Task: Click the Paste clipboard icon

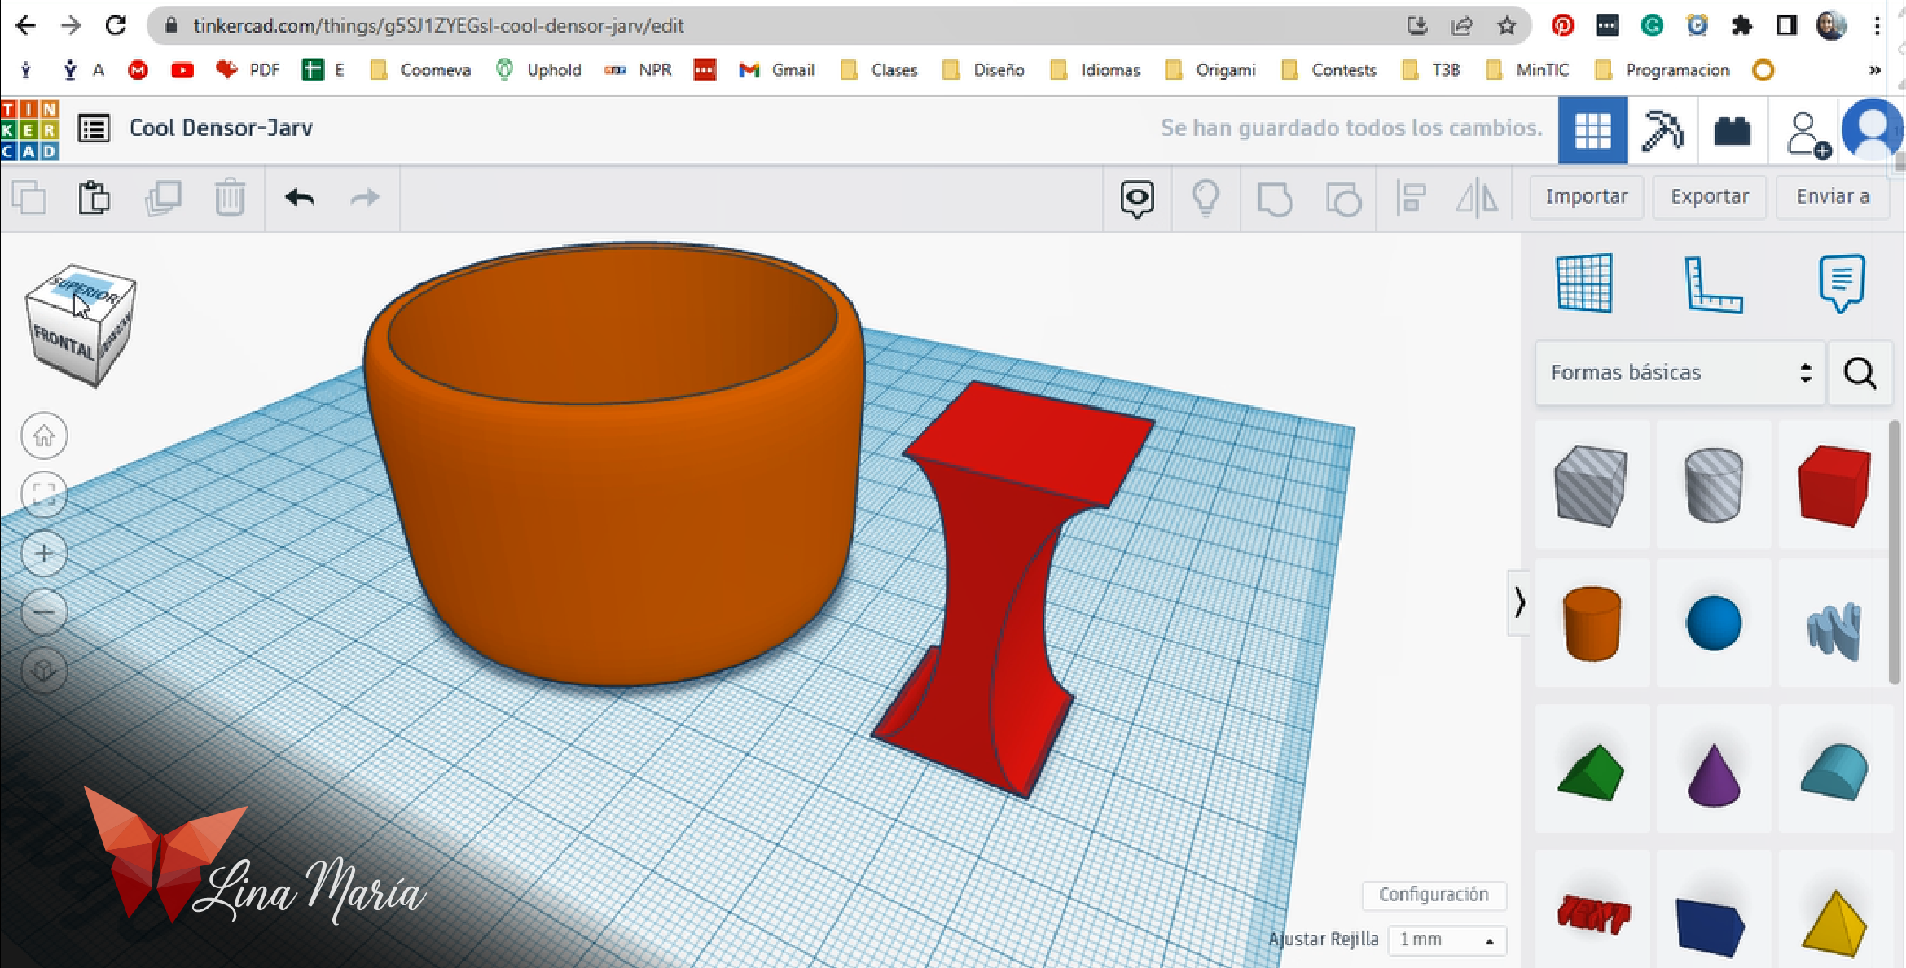Action: 94,197
